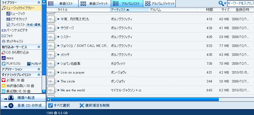This screenshot has width=254, height=115.
Task: Switch to the アルバムジャケット view
Action: [x=159, y=4]
